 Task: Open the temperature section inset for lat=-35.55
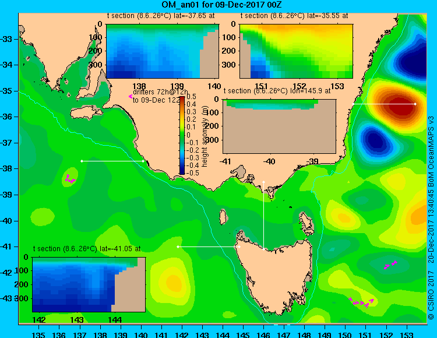pos(296,51)
